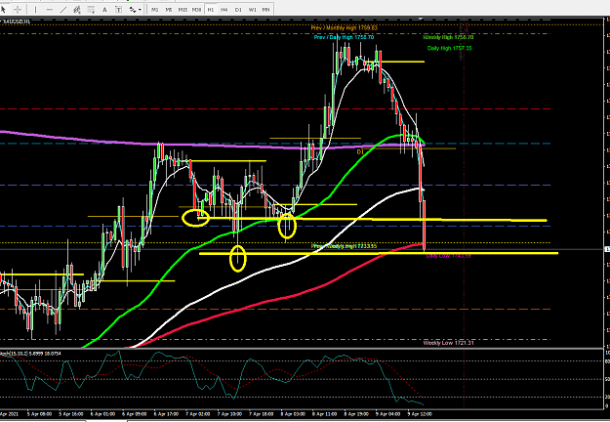The width and height of the screenshot is (610, 422).
Task: Switch chart to MN monthly timeframe
Action: (x=265, y=10)
